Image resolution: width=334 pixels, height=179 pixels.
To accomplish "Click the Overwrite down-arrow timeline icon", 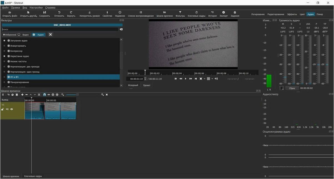I will [35, 95].
